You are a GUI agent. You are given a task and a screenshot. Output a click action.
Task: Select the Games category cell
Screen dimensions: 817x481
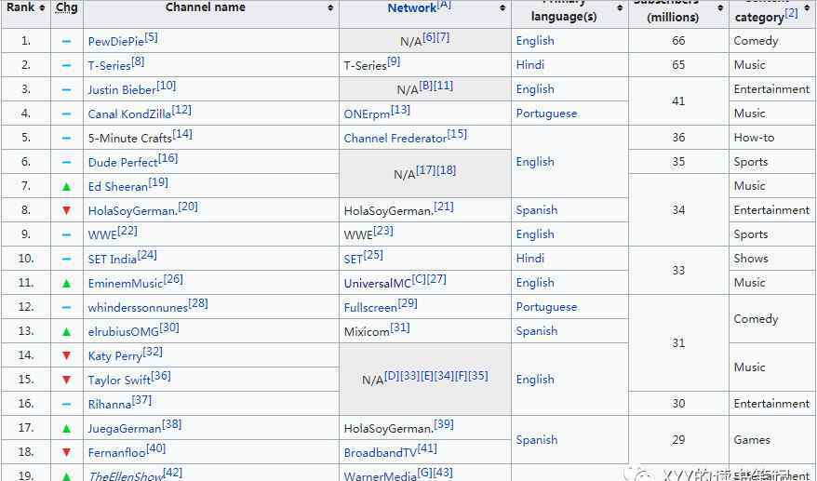pyautogui.click(x=771, y=440)
